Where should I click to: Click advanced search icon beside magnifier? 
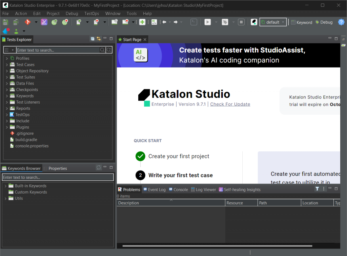[109, 50]
